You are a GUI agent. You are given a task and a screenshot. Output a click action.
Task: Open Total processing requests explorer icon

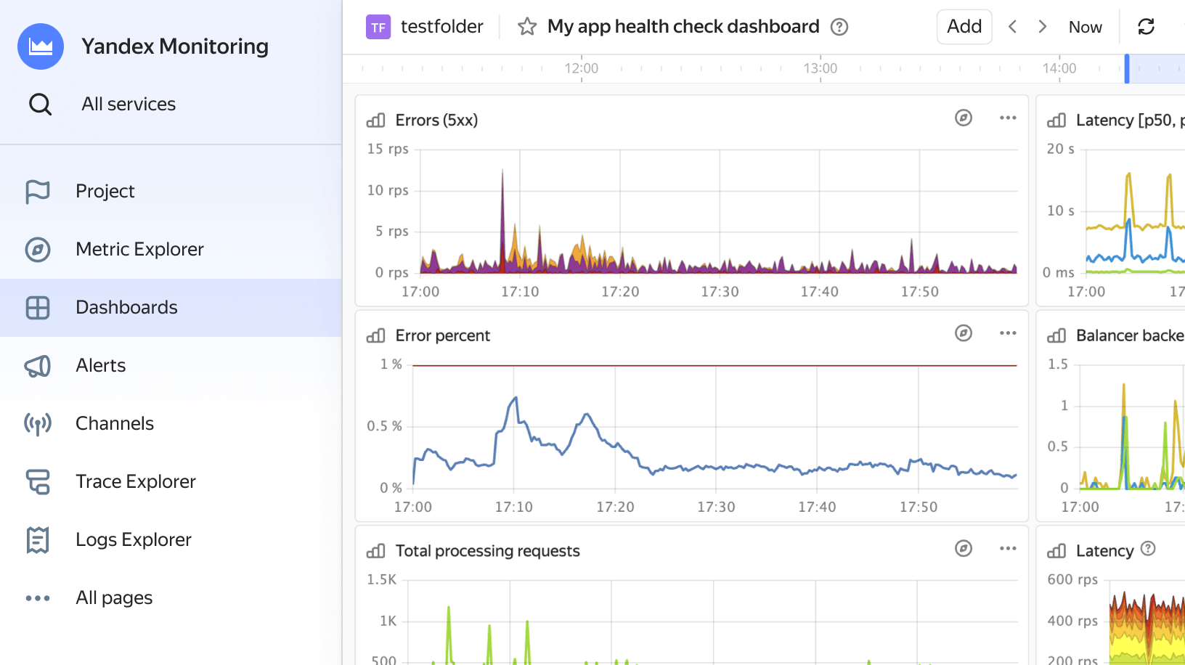[964, 549]
